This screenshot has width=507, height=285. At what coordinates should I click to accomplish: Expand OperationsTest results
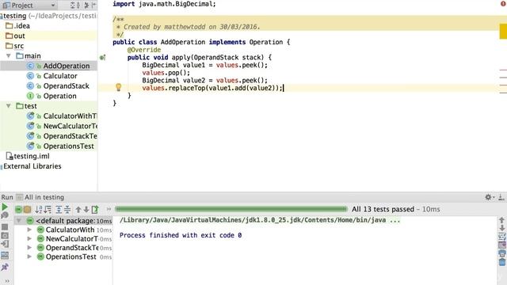(29, 256)
